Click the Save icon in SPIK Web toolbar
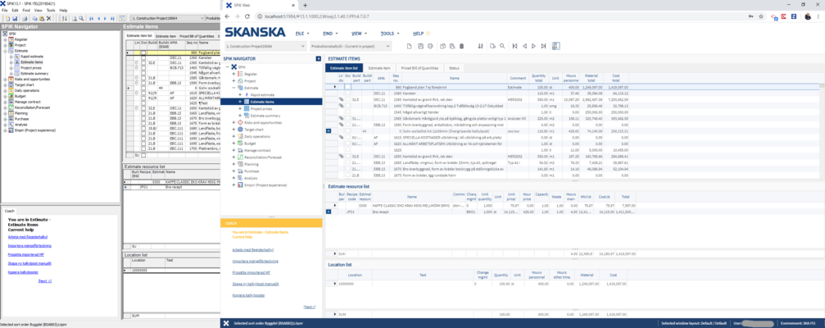 coord(419,47)
